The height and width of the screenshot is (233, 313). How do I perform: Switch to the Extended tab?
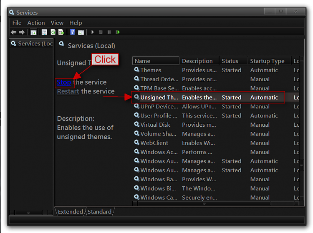(x=70, y=211)
